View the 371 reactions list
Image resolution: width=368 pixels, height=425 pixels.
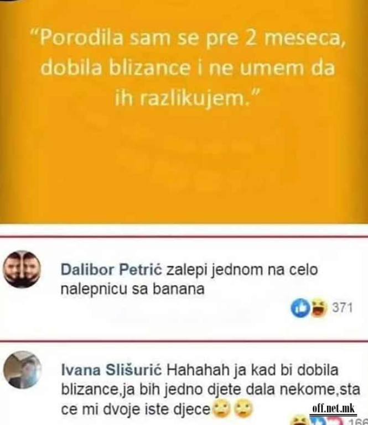coord(342,308)
